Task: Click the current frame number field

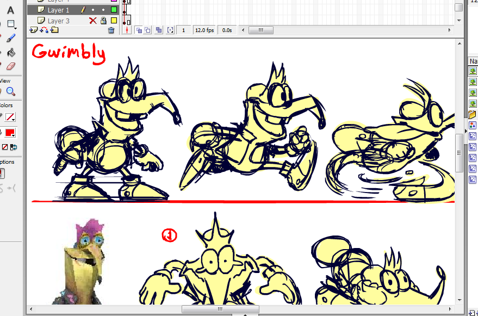Action: pyautogui.click(x=183, y=30)
